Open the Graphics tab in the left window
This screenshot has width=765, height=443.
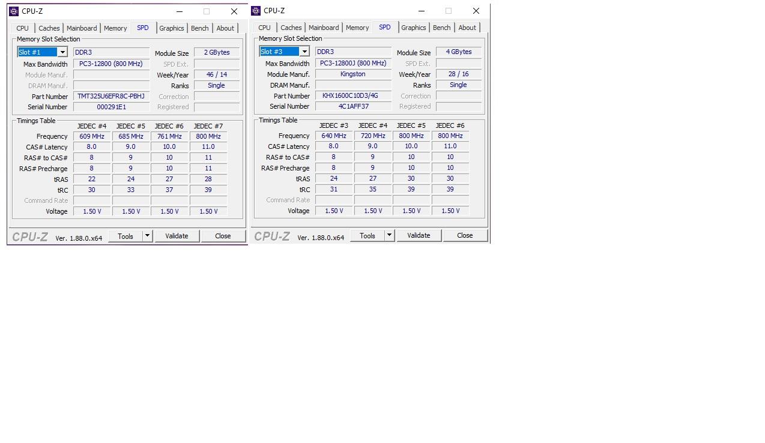172,28
